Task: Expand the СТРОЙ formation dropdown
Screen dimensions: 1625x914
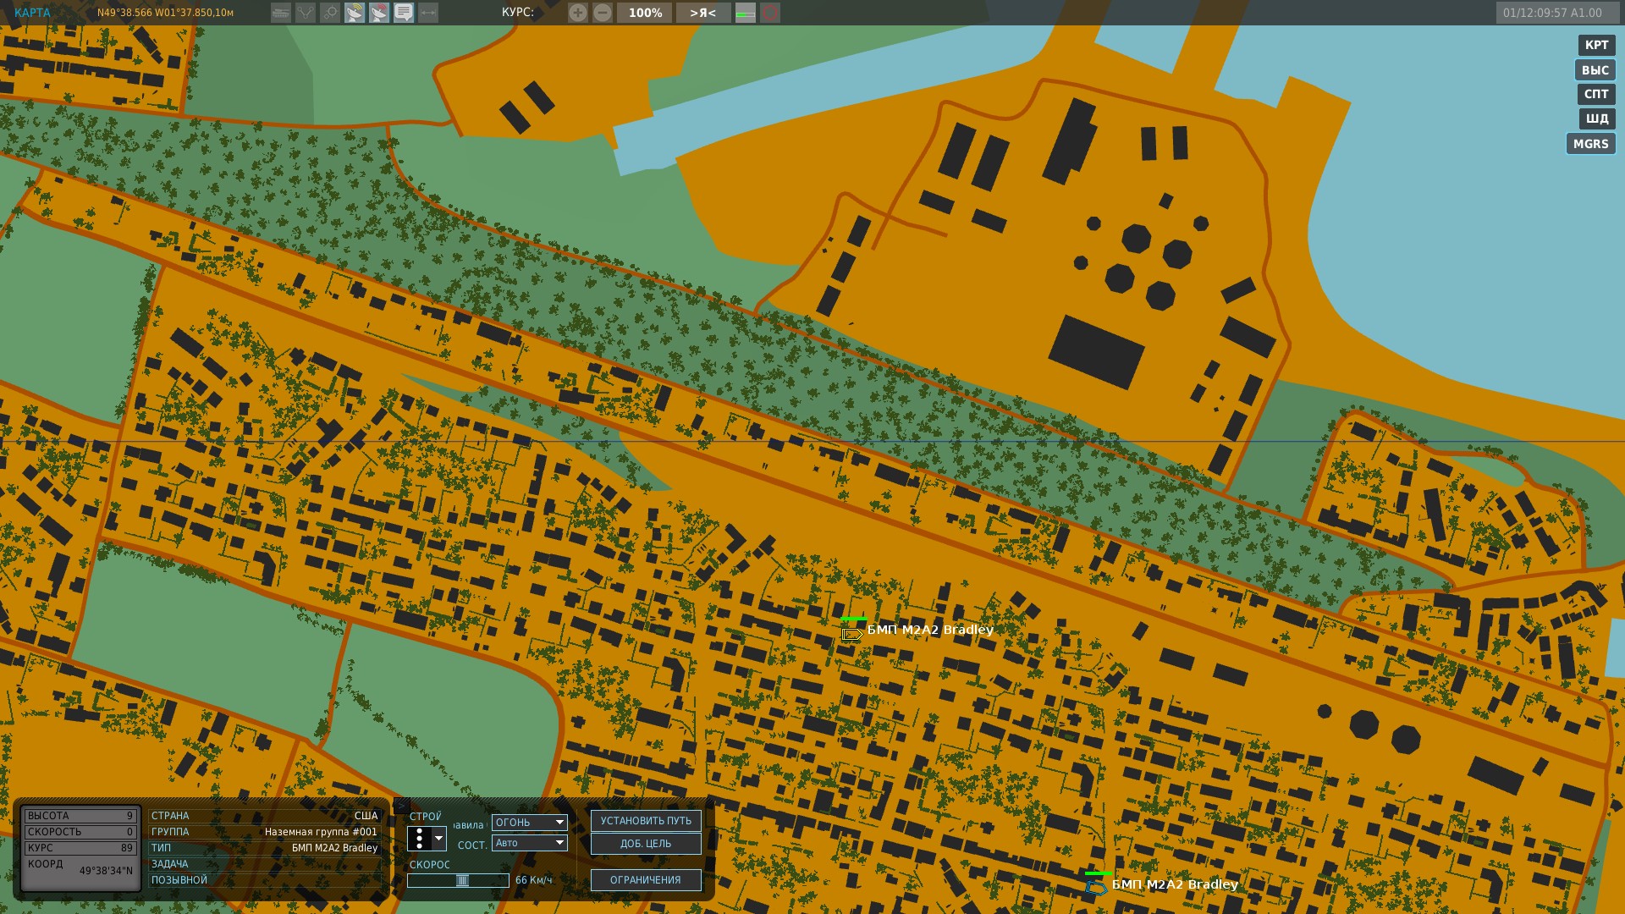Action: [438, 839]
